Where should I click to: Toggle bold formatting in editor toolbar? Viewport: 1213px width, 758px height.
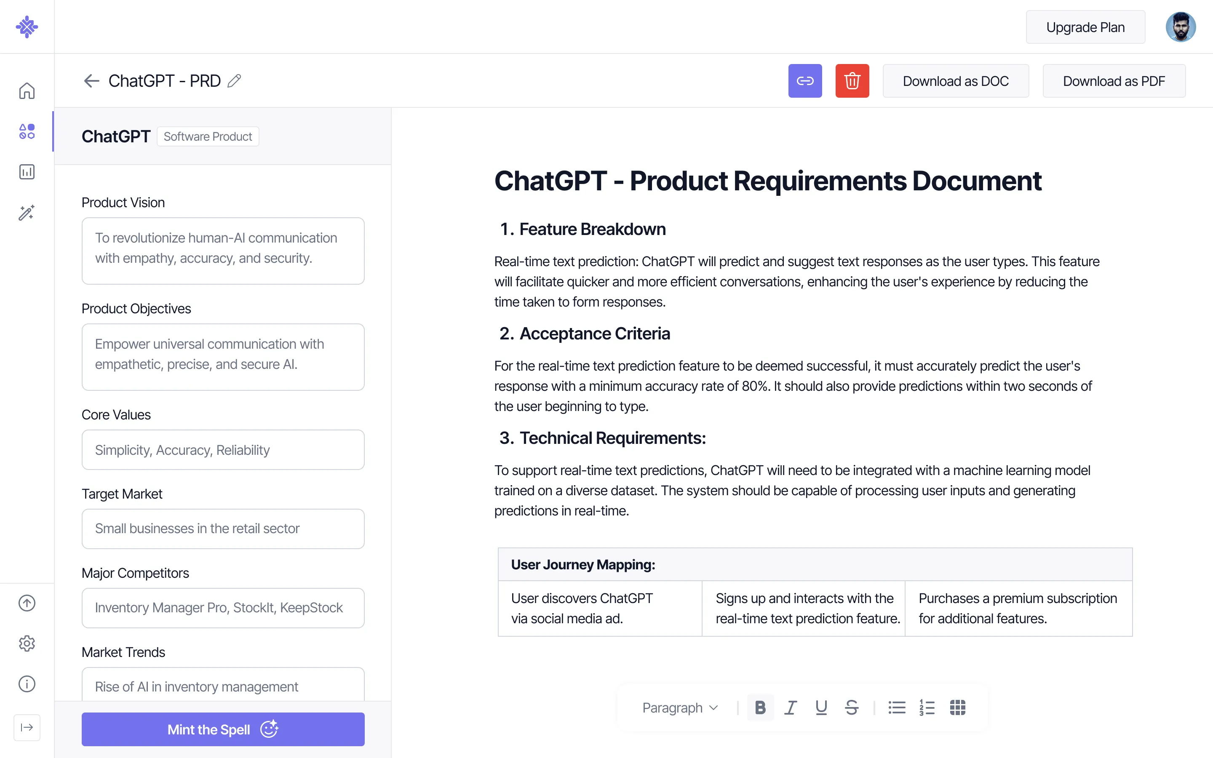[760, 707]
